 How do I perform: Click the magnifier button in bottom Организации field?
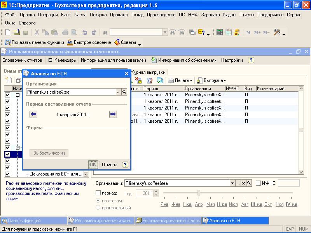click(249, 183)
